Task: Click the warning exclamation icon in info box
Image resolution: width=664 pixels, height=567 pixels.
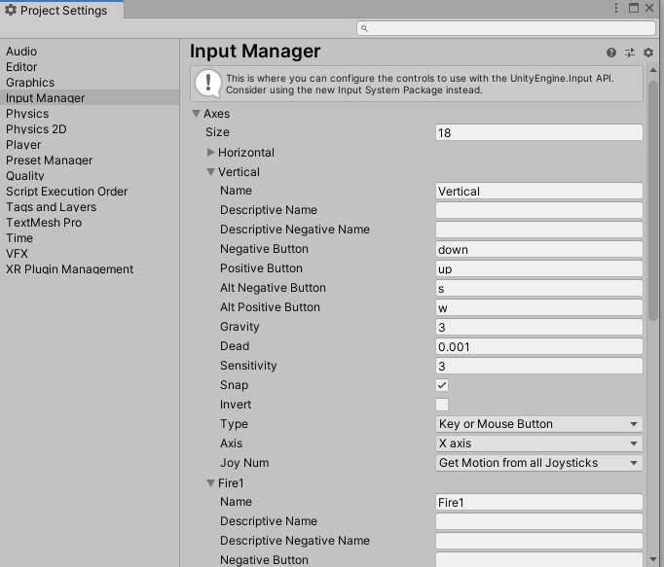Action: [208, 84]
